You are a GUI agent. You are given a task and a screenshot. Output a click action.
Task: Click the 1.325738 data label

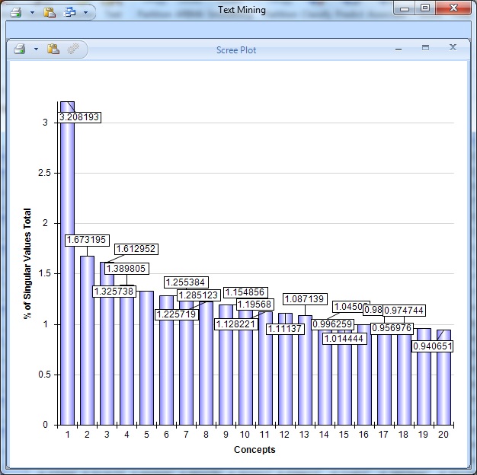coord(114,292)
